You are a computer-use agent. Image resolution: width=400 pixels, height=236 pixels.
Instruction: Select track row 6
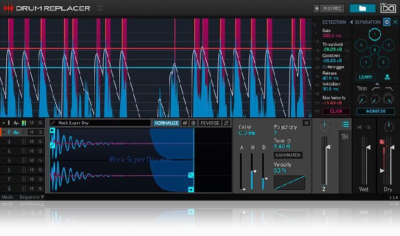pyautogui.click(x=22, y=170)
